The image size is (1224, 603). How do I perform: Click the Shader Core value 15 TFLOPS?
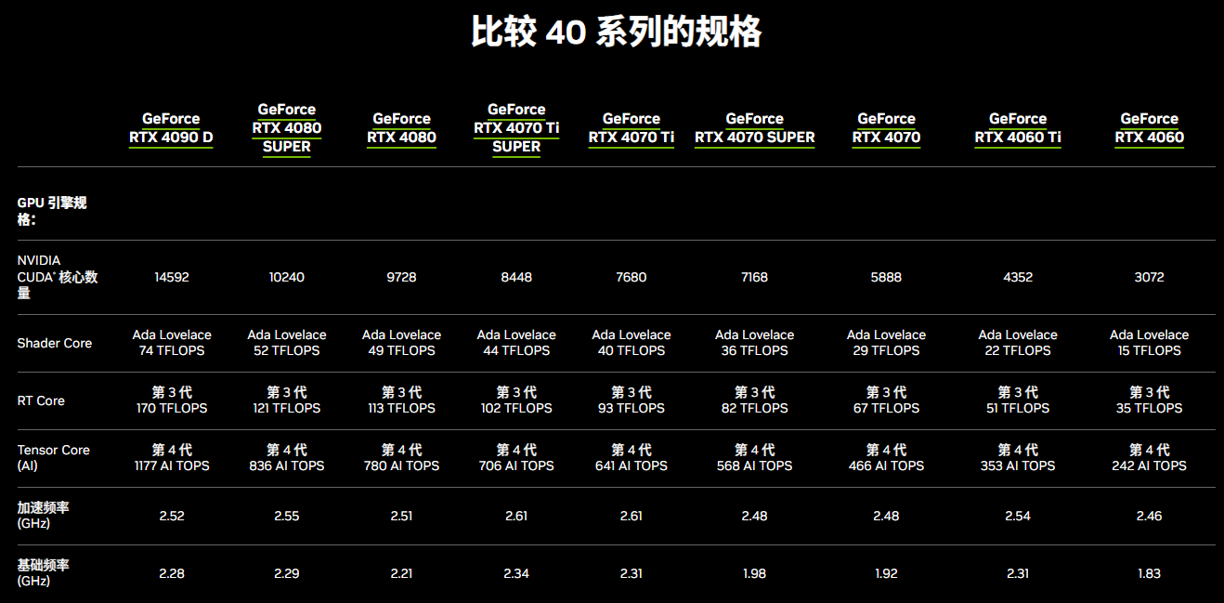pyautogui.click(x=1150, y=350)
